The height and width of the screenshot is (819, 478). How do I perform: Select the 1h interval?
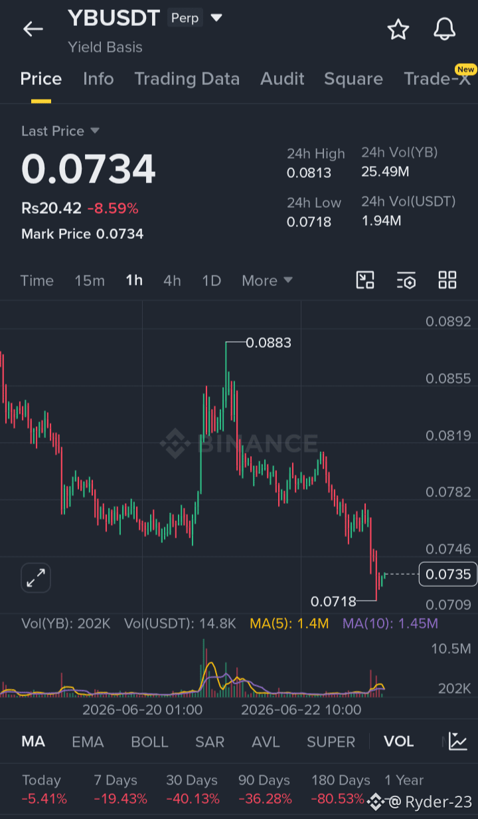(x=134, y=281)
